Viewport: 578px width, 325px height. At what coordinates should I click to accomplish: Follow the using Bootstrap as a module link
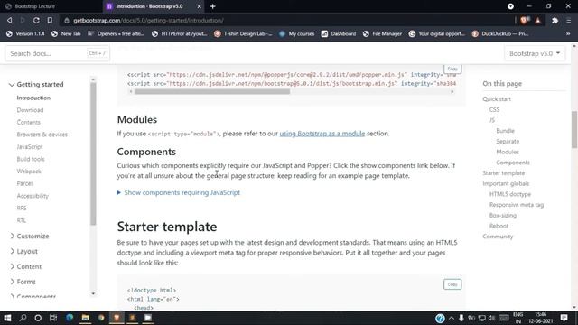coord(322,134)
